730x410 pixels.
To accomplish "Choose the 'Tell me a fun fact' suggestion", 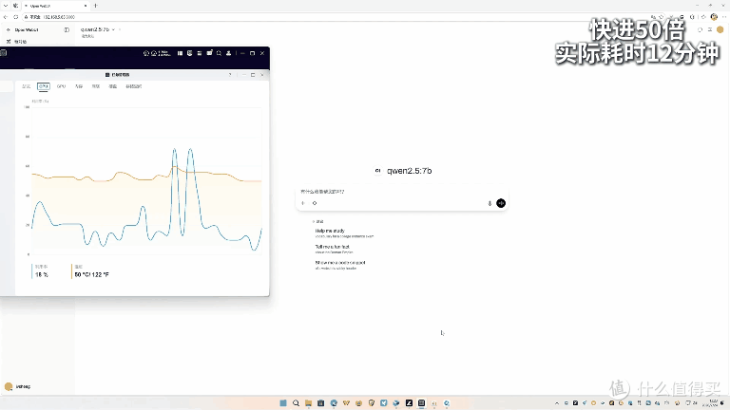I will pyautogui.click(x=334, y=250).
